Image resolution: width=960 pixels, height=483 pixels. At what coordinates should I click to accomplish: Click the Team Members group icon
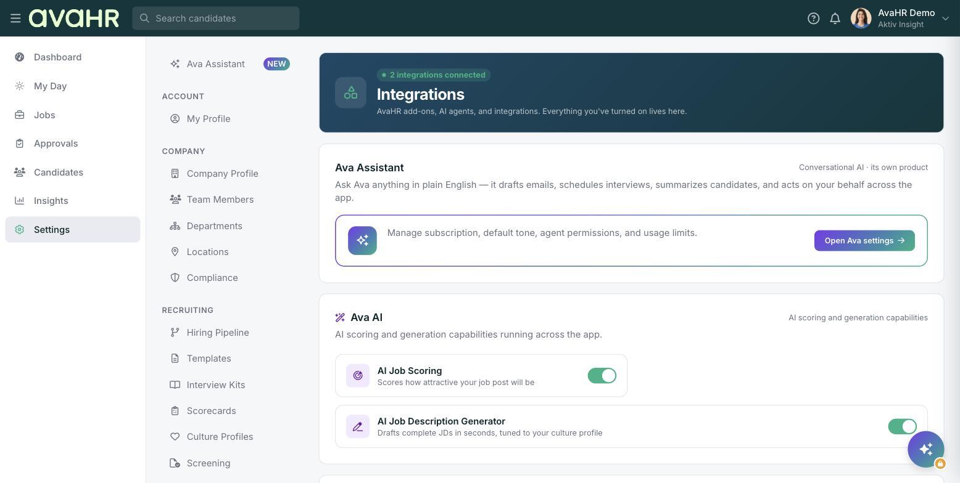tap(175, 200)
